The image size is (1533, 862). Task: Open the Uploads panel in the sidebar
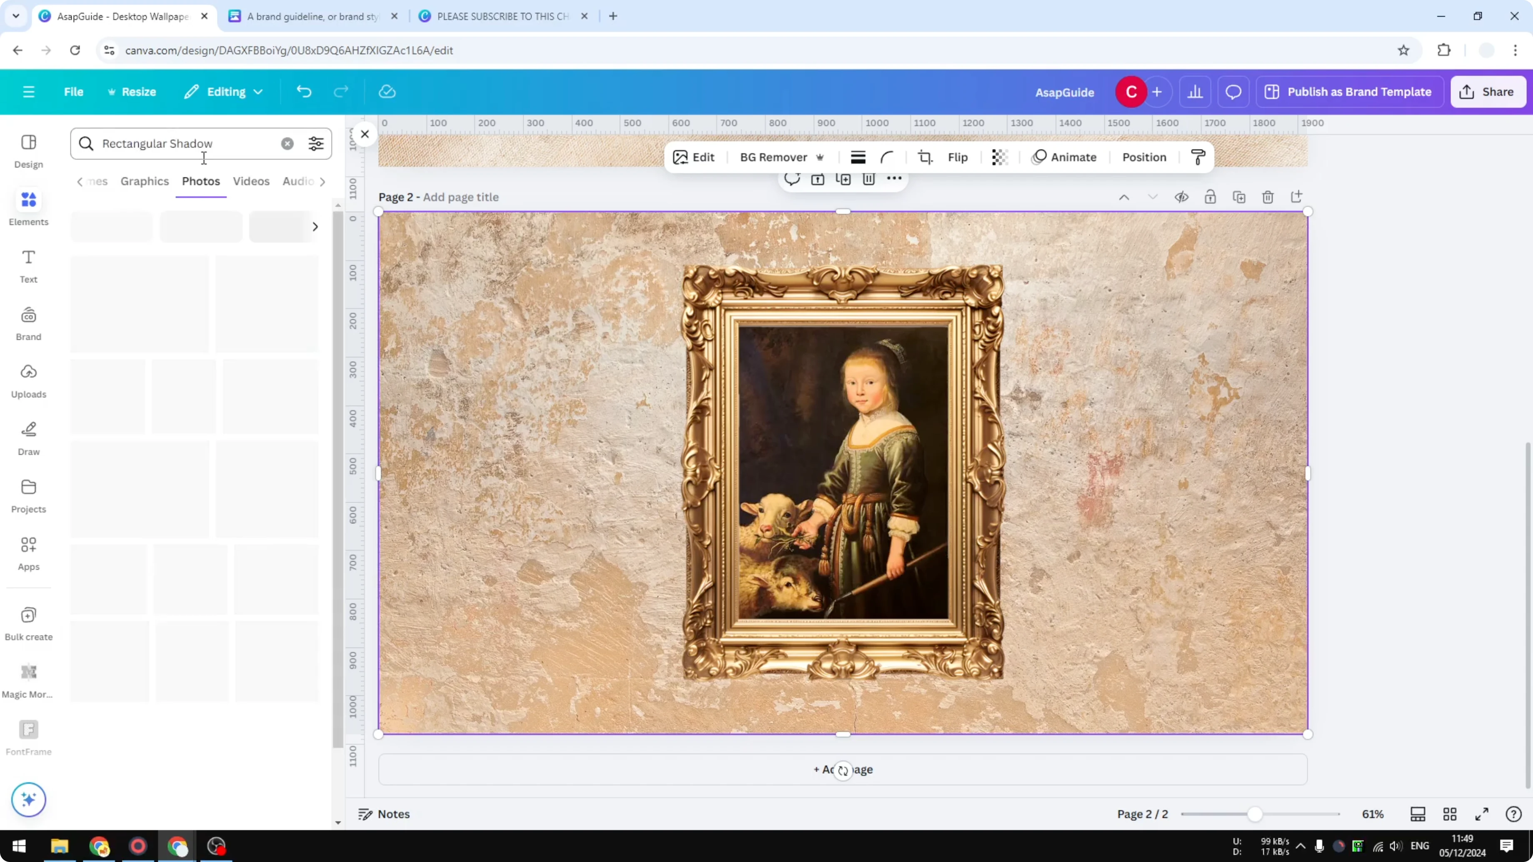[x=28, y=381]
